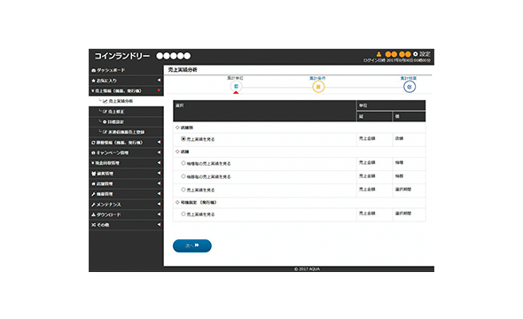Expand the キャンペーン管理 menu arrow
Image resolution: width=523 pixels, height=319 pixels.
(x=159, y=152)
